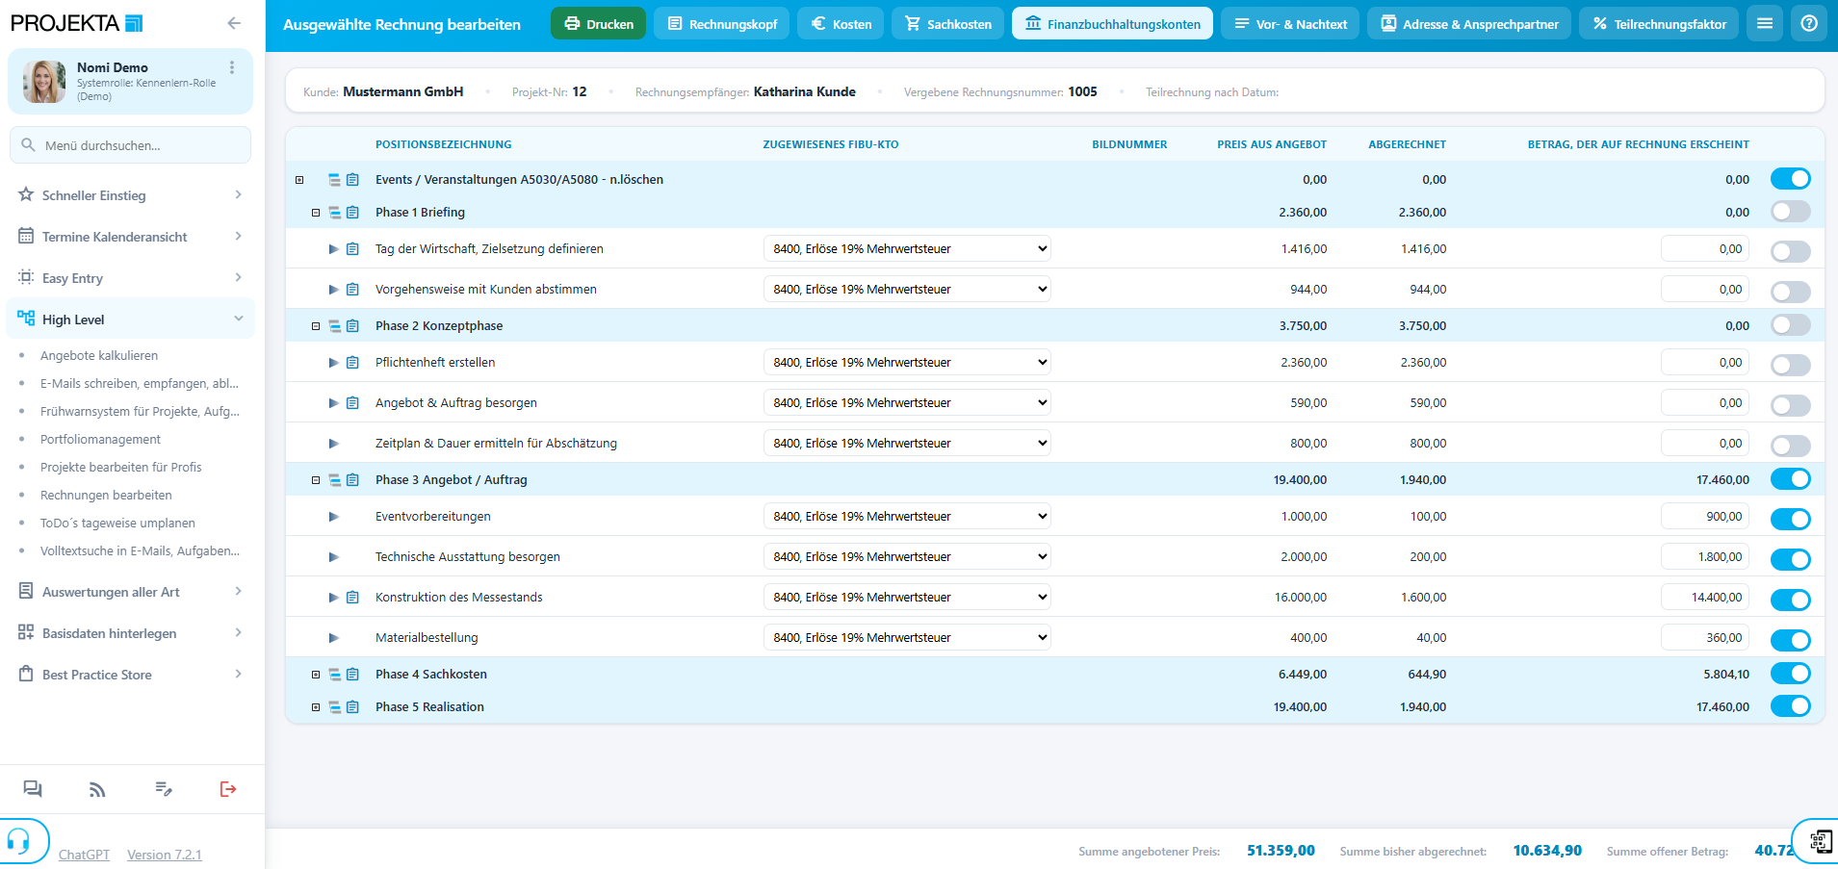Open the headset support icon
The width and height of the screenshot is (1838, 869).
click(x=18, y=841)
